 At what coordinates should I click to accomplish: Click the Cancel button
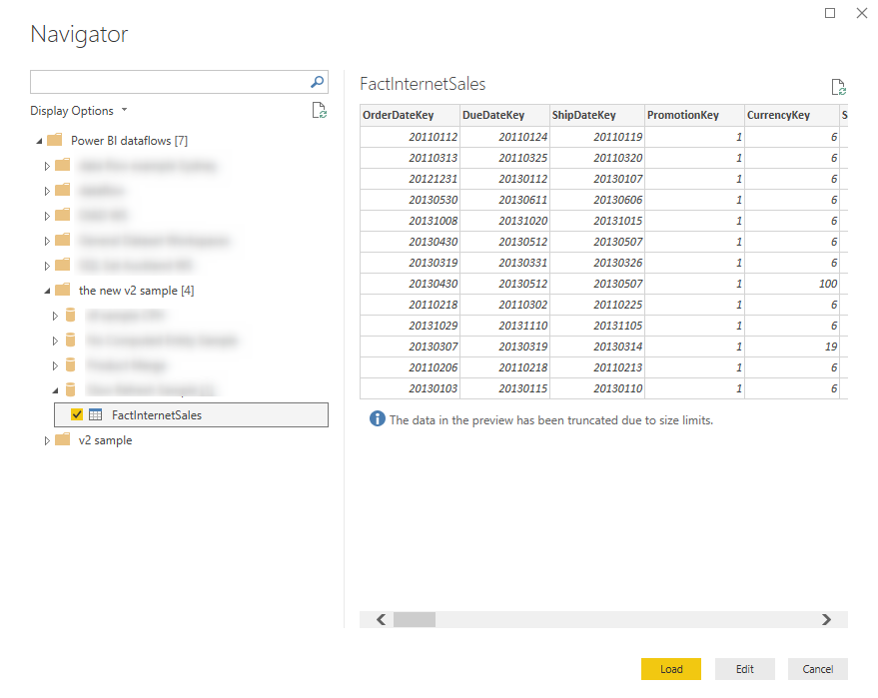(818, 669)
